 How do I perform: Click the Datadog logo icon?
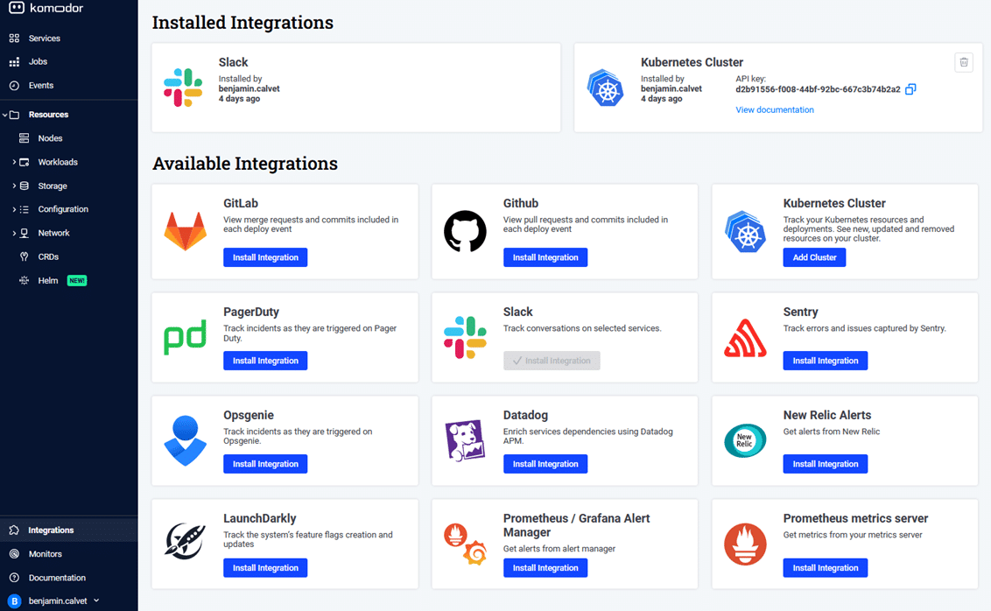pos(466,440)
